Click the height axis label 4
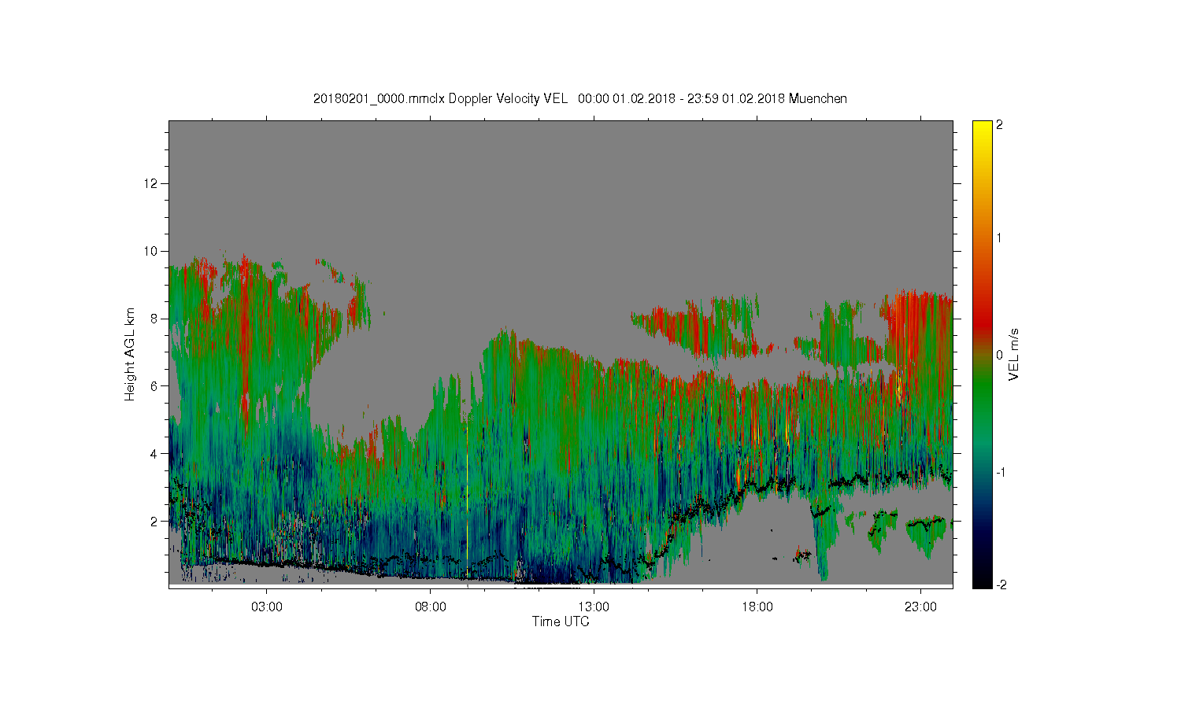The image size is (1181, 708). [x=154, y=453]
